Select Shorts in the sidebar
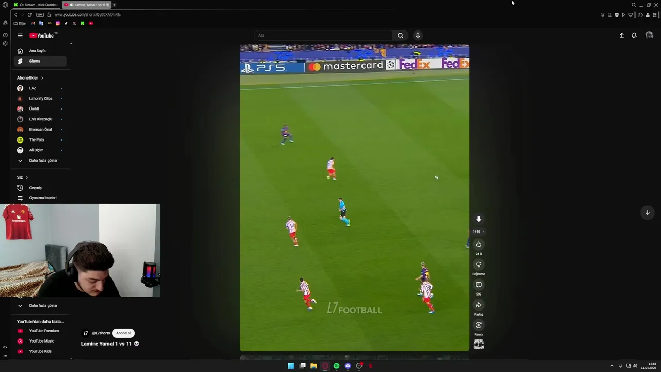The image size is (661, 372). (40, 61)
